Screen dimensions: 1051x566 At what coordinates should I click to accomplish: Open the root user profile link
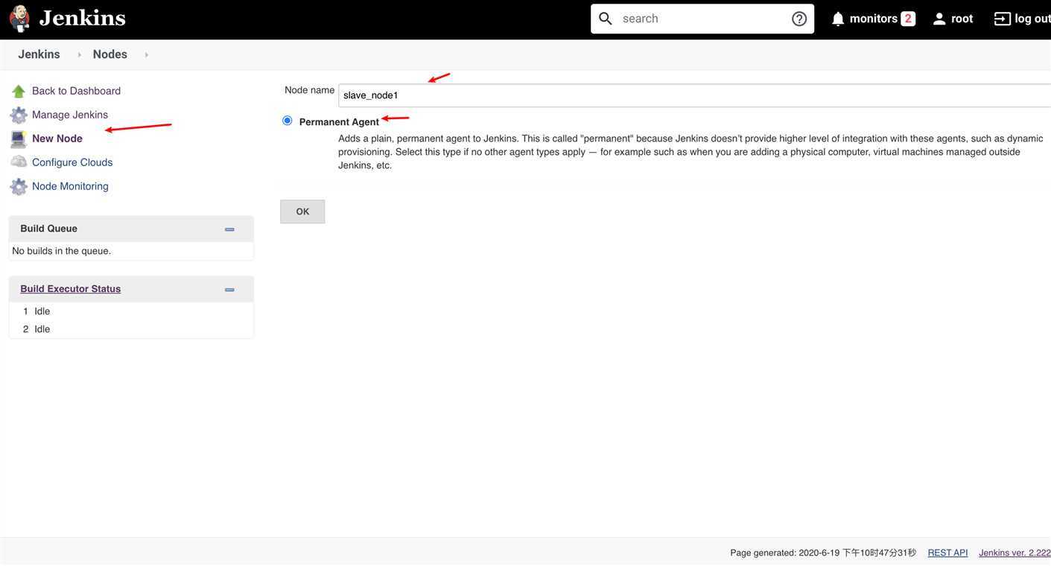(x=962, y=19)
